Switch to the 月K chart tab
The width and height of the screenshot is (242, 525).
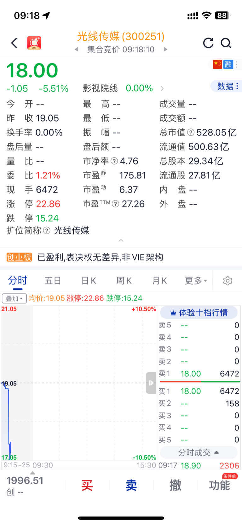point(159,280)
